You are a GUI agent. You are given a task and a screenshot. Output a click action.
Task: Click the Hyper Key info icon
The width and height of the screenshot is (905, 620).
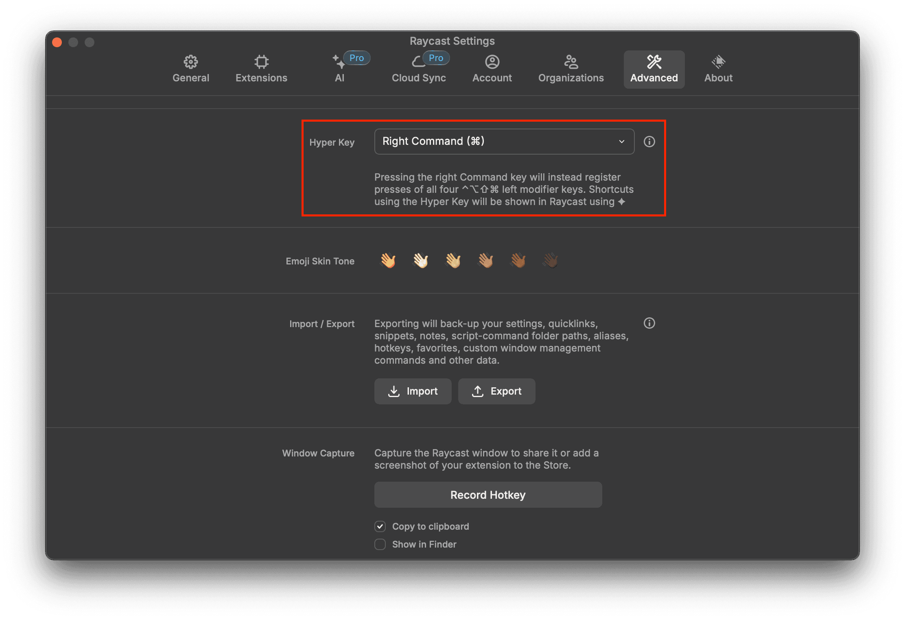(649, 142)
